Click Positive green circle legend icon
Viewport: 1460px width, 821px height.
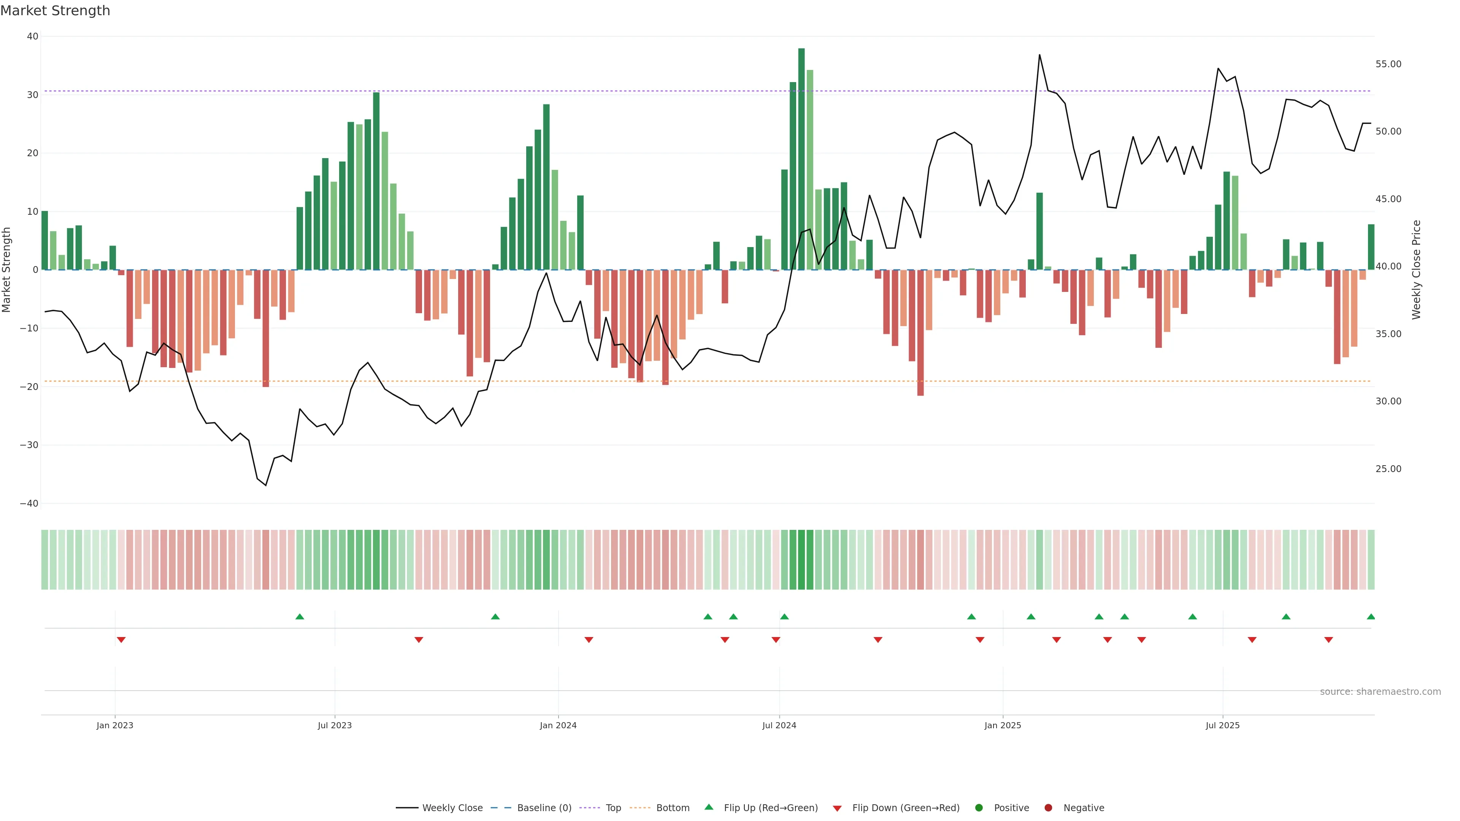point(979,808)
